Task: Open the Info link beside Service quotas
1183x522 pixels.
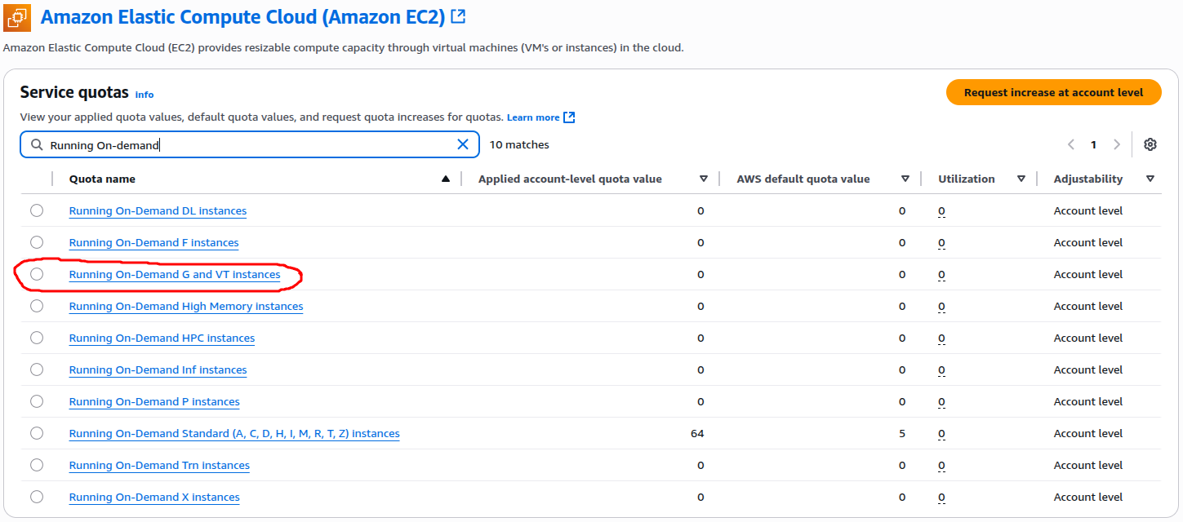Action: [145, 95]
